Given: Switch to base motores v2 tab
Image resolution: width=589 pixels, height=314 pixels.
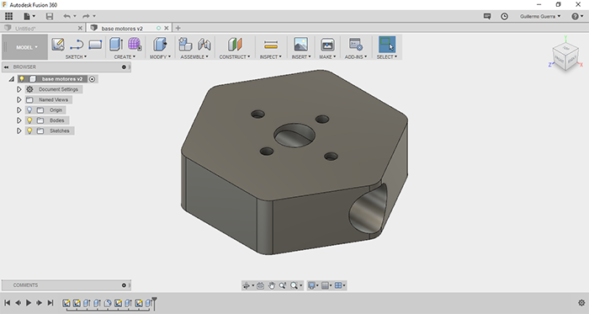Looking at the screenshot, I should 122,28.
